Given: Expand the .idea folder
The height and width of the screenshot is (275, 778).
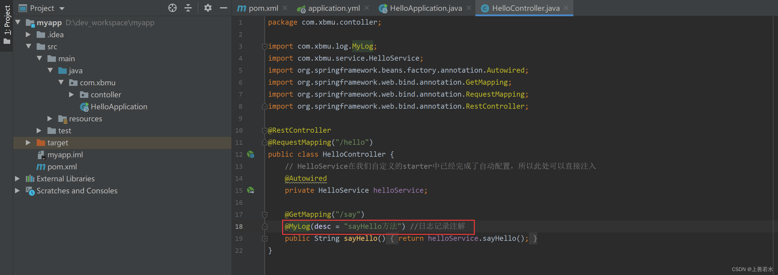Looking at the screenshot, I should [28, 35].
